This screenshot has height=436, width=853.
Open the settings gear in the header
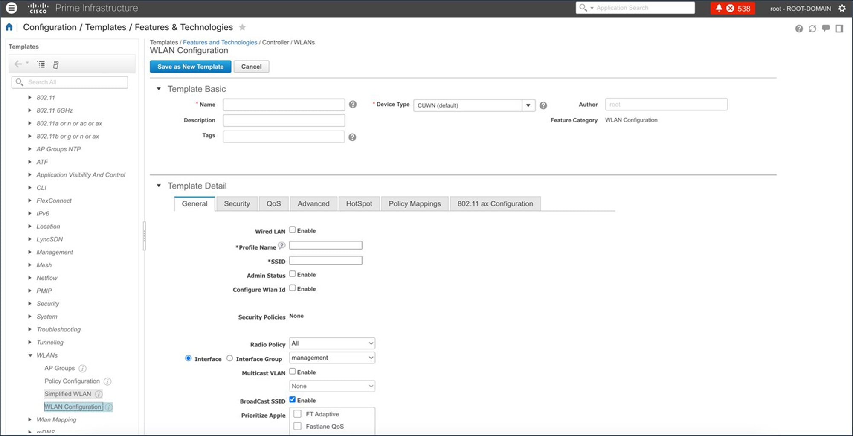click(x=842, y=8)
